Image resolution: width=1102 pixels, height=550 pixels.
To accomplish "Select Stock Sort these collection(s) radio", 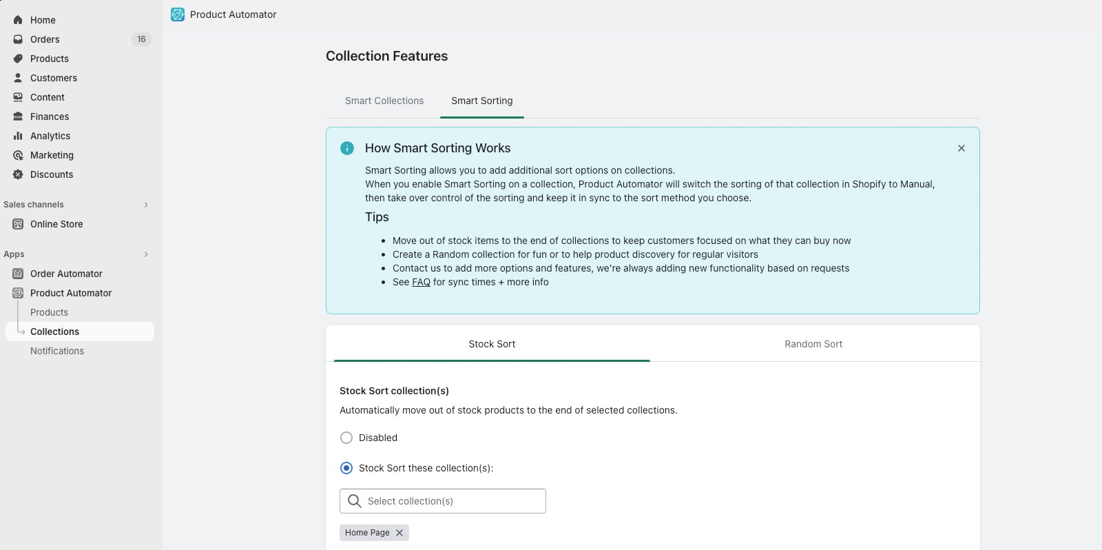I will [346, 468].
